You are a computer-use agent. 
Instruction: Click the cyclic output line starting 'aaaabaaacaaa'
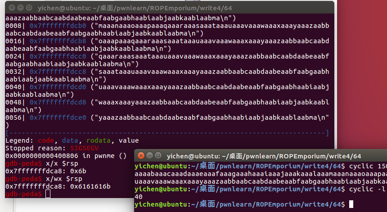261,174
